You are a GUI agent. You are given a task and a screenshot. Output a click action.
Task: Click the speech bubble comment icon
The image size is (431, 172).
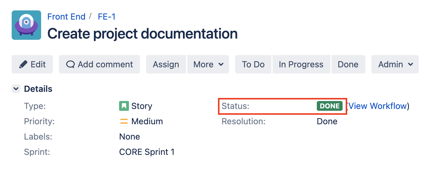(x=71, y=65)
